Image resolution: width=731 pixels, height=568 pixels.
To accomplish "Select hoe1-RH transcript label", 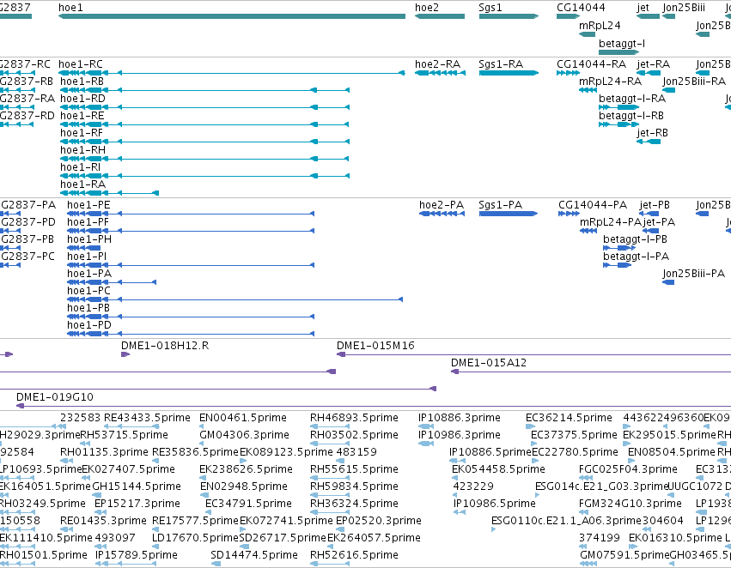I will coord(83,150).
